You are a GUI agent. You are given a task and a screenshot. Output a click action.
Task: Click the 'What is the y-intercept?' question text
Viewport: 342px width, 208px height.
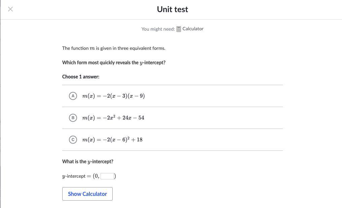(88, 162)
